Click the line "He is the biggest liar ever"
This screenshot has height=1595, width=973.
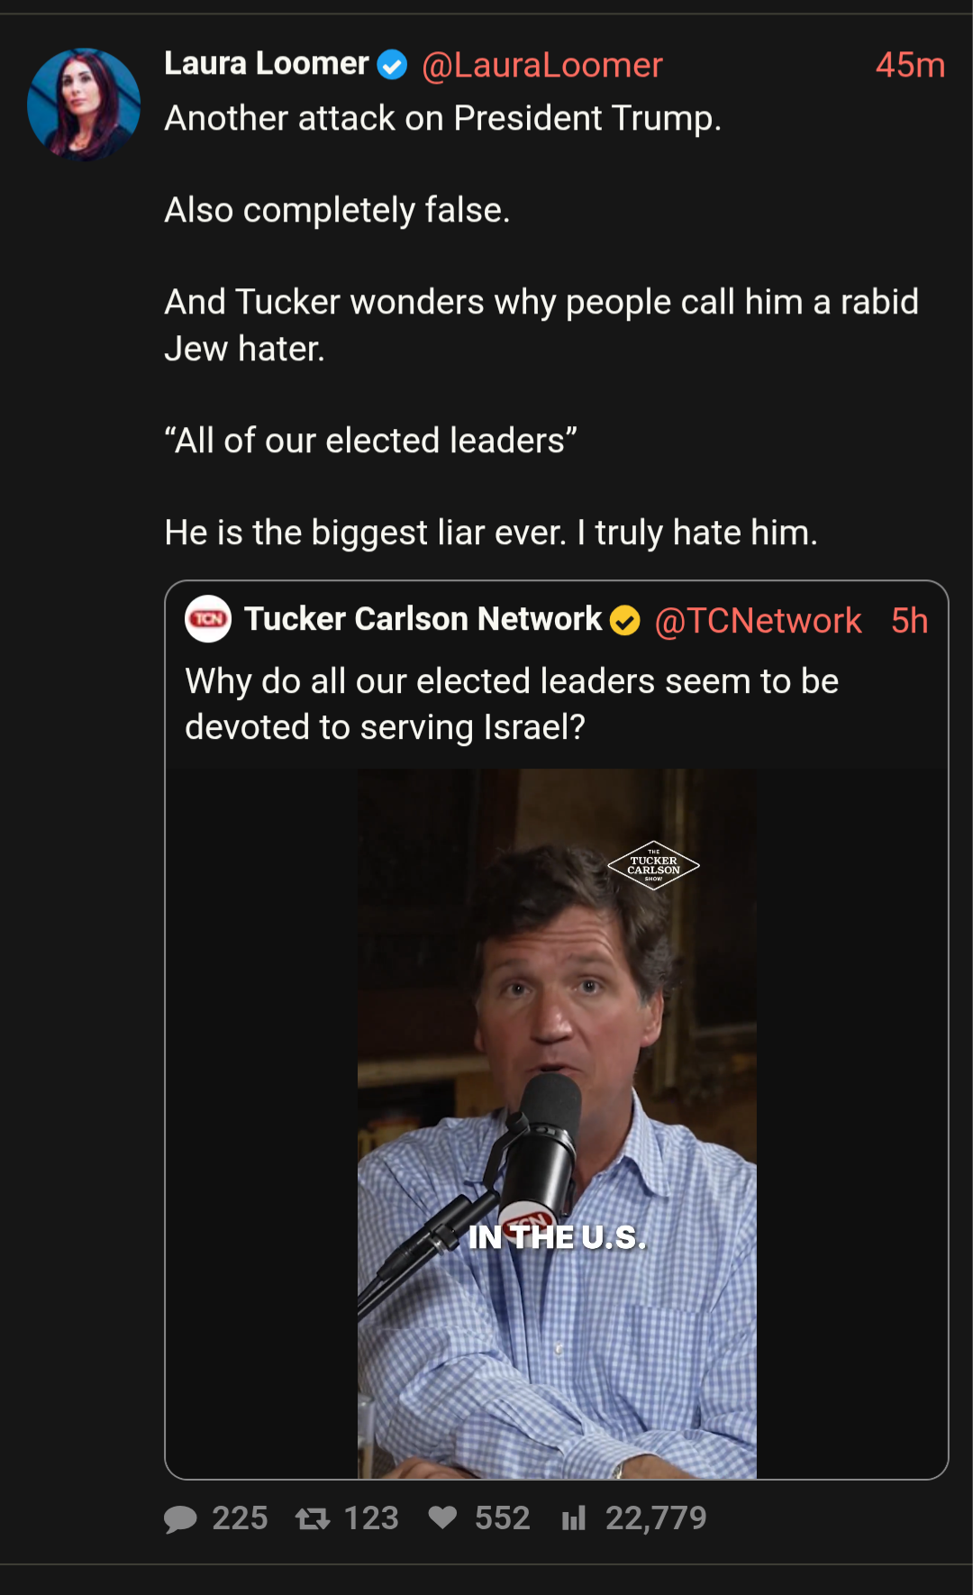coord(491,533)
